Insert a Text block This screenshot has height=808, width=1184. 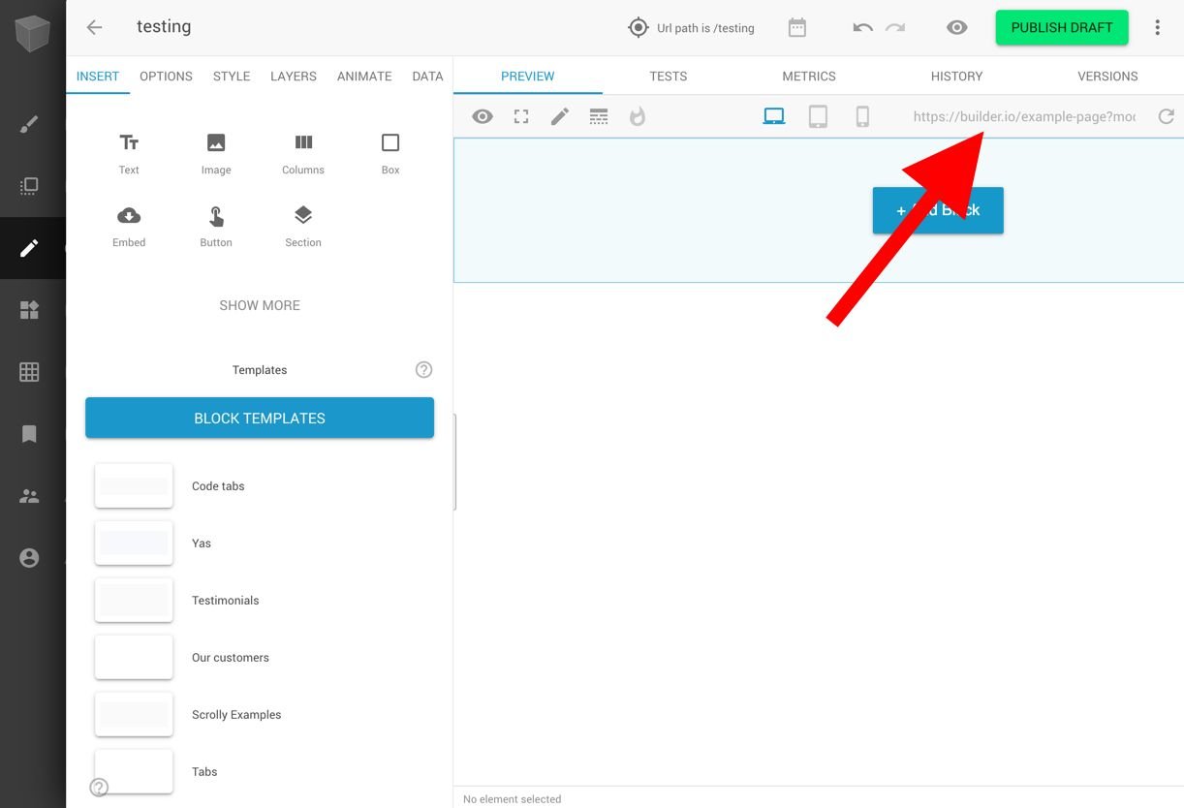(129, 153)
